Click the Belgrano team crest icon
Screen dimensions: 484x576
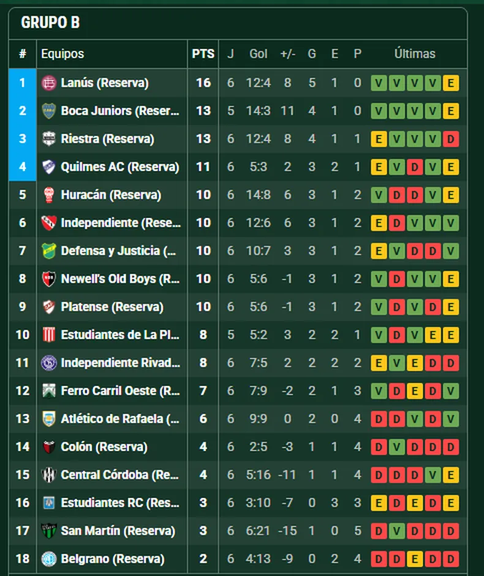pos(49,559)
